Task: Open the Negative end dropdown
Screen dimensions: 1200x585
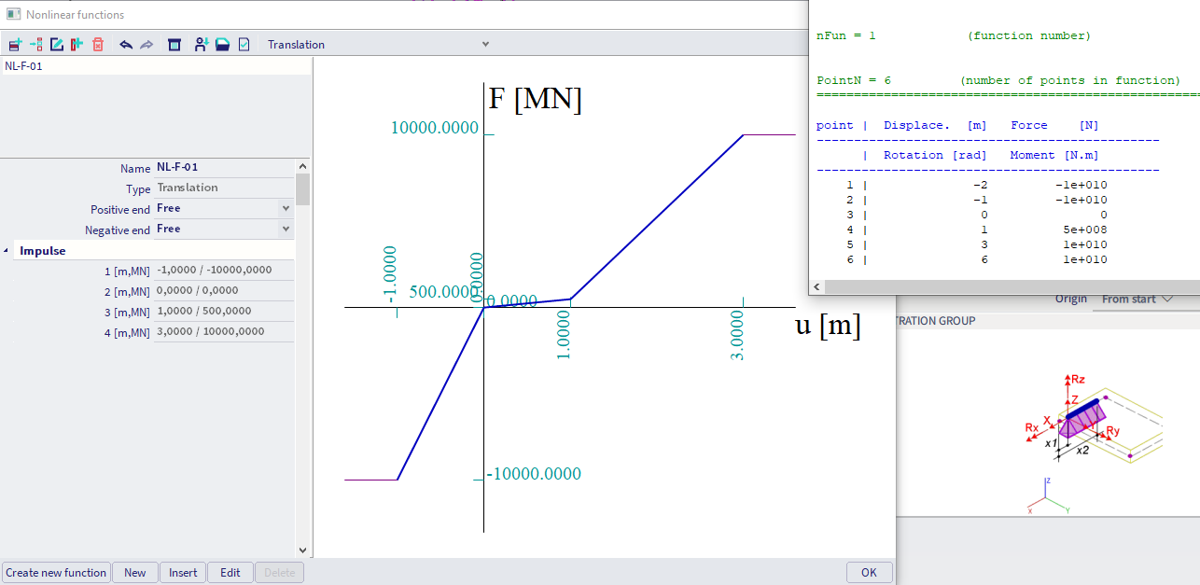Action: [286, 230]
